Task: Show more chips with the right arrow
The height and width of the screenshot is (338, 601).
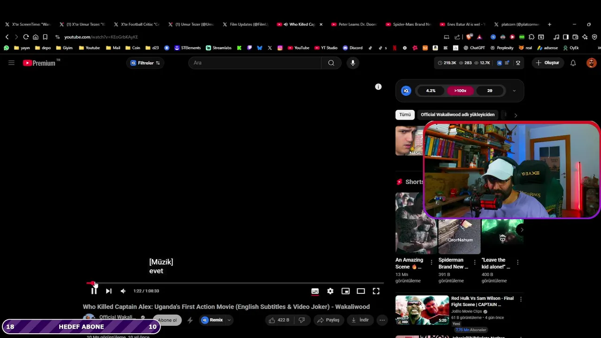Action: [x=516, y=115]
